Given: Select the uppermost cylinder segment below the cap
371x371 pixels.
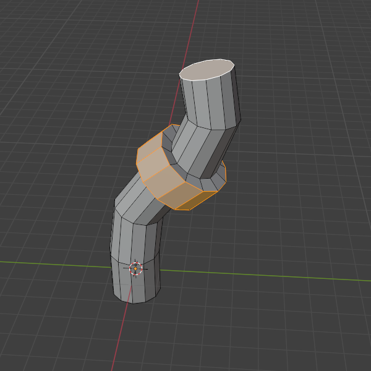Looking at the screenshot, I should coord(210,102).
